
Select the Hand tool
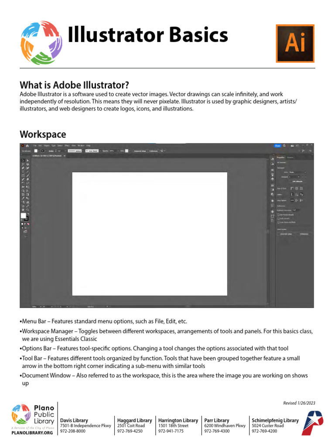tap(23, 210)
